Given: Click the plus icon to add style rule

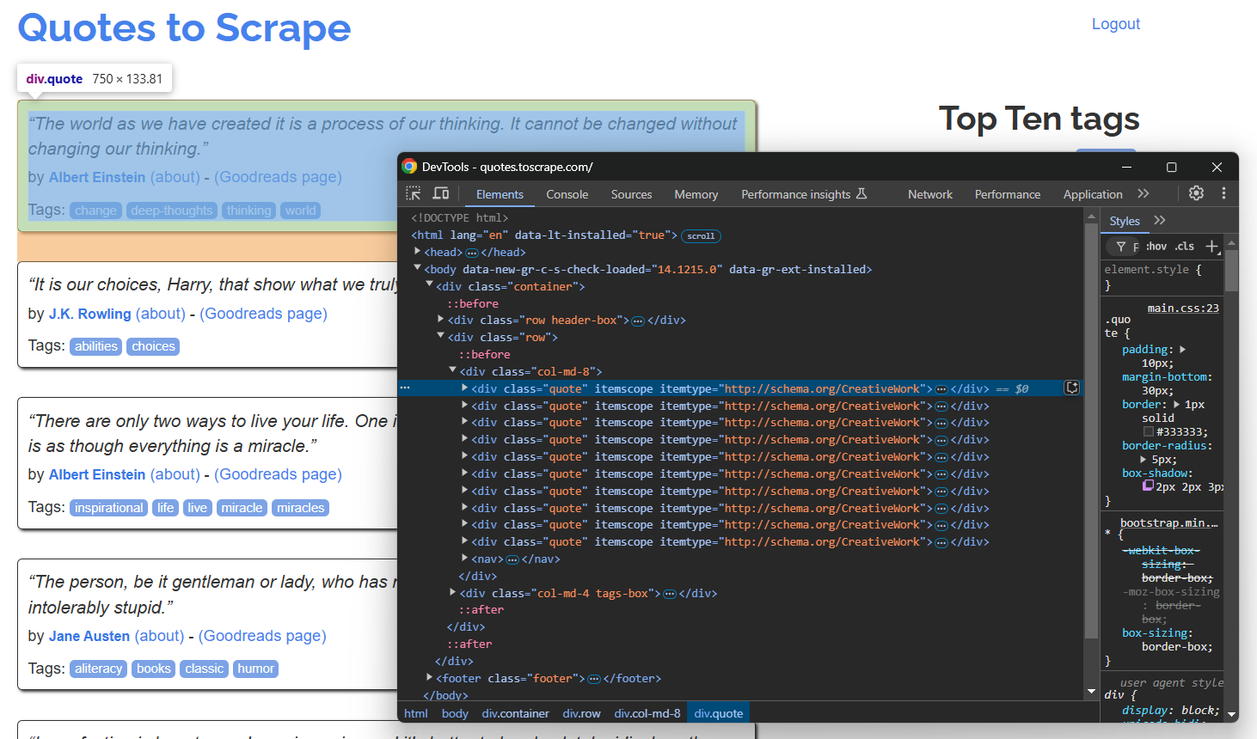Looking at the screenshot, I should click(x=1212, y=246).
